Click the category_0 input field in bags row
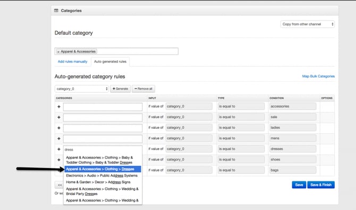Viewport: 356px width, 210px height. pos(189,170)
